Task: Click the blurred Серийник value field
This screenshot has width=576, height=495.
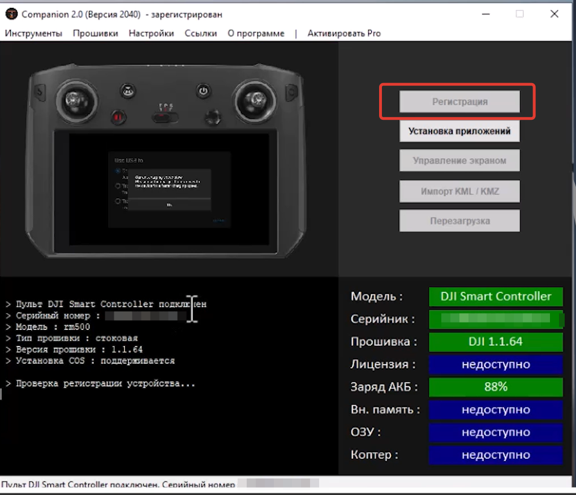Action: pos(496,319)
